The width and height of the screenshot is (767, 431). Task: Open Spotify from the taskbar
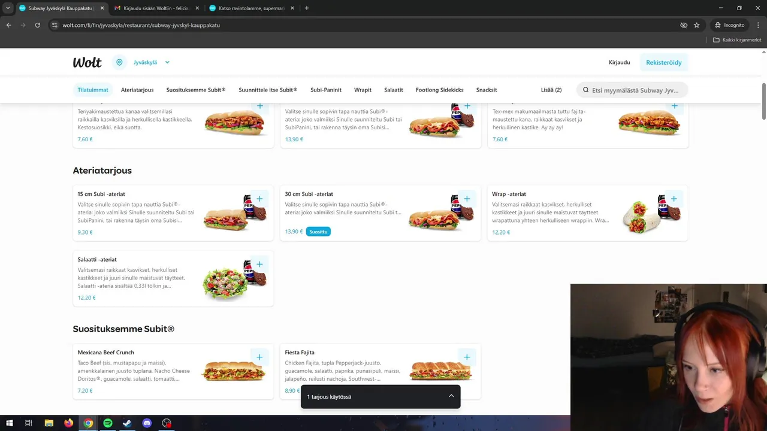tap(108, 423)
